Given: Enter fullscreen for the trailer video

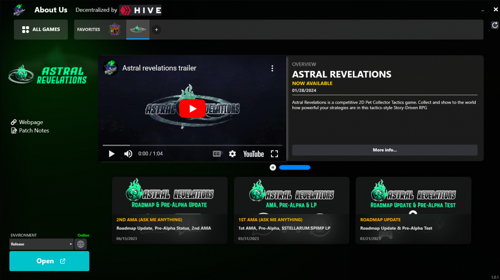Looking at the screenshot, I should (x=274, y=154).
